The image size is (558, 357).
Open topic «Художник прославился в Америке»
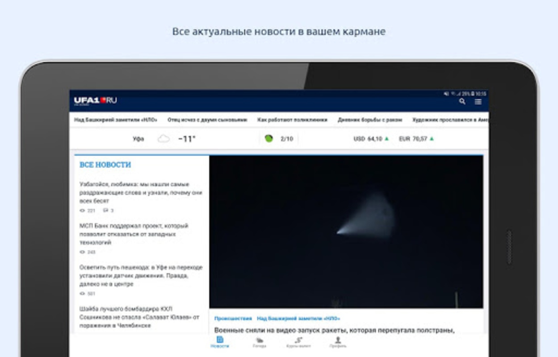click(x=450, y=120)
